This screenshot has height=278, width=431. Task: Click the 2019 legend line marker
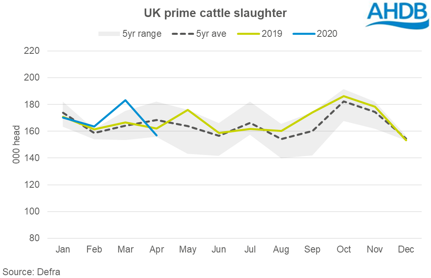(246, 34)
